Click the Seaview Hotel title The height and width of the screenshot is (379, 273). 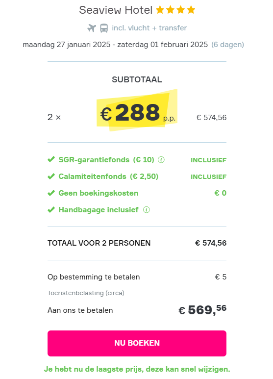116,10
